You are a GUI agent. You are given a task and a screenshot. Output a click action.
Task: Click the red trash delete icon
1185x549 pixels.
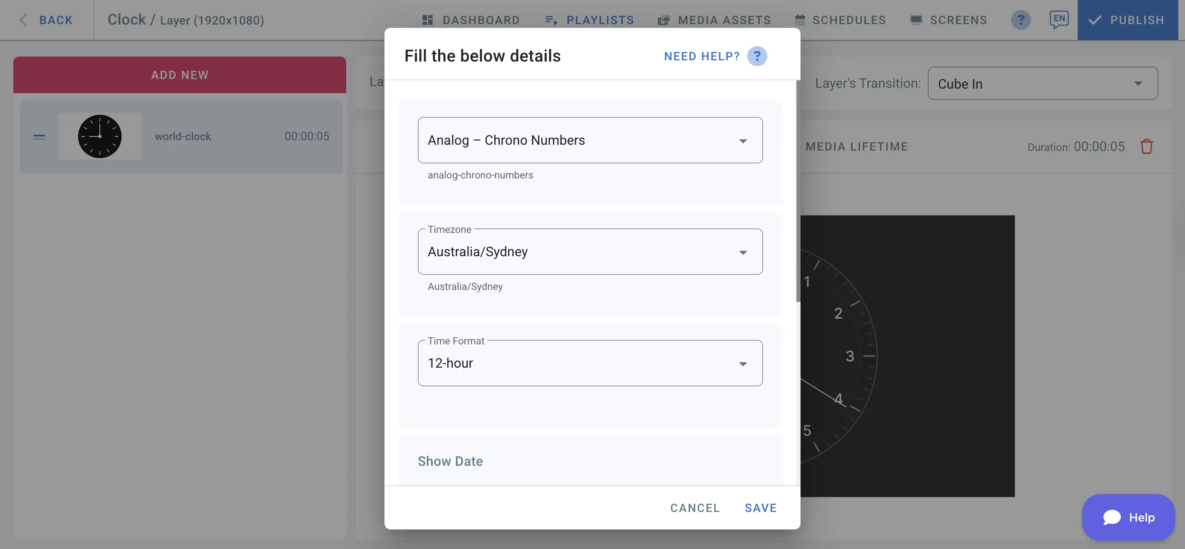coord(1146,147)
